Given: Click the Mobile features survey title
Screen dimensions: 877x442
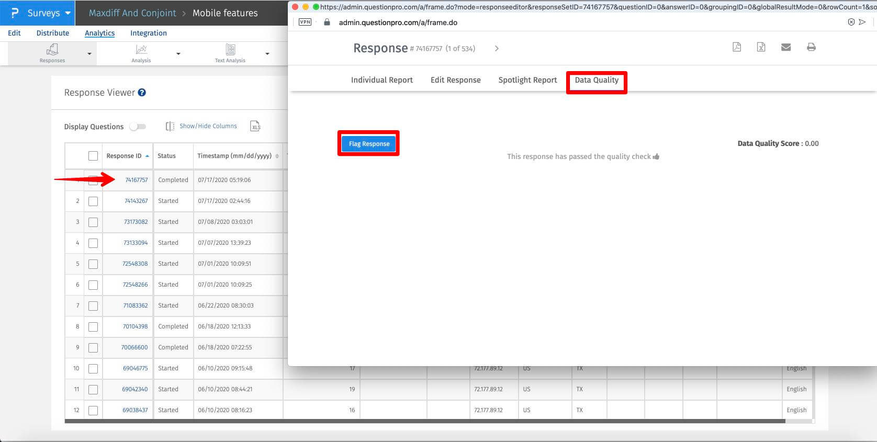Looking at the screenshot, I should [x=225, y=13].
